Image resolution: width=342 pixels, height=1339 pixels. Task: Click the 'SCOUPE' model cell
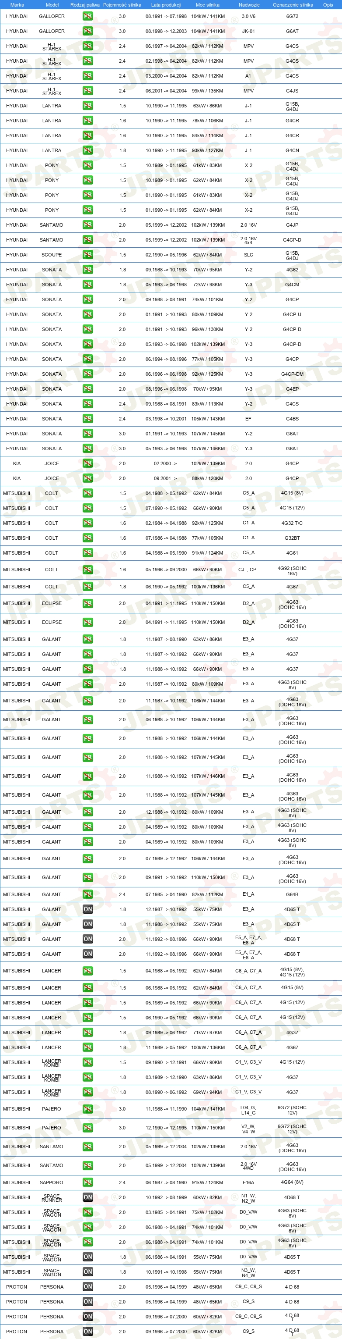coord(51,255)
